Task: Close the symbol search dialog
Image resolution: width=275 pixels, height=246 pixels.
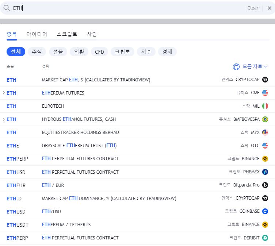Action: point(270,8)
